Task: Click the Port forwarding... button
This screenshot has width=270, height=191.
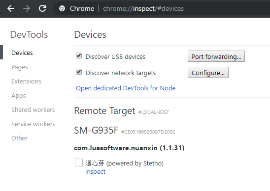Action: pos(216,56)
